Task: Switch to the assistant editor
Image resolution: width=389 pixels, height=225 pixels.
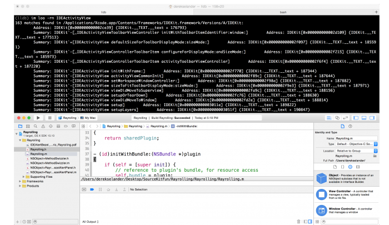Action: (337, 118)
